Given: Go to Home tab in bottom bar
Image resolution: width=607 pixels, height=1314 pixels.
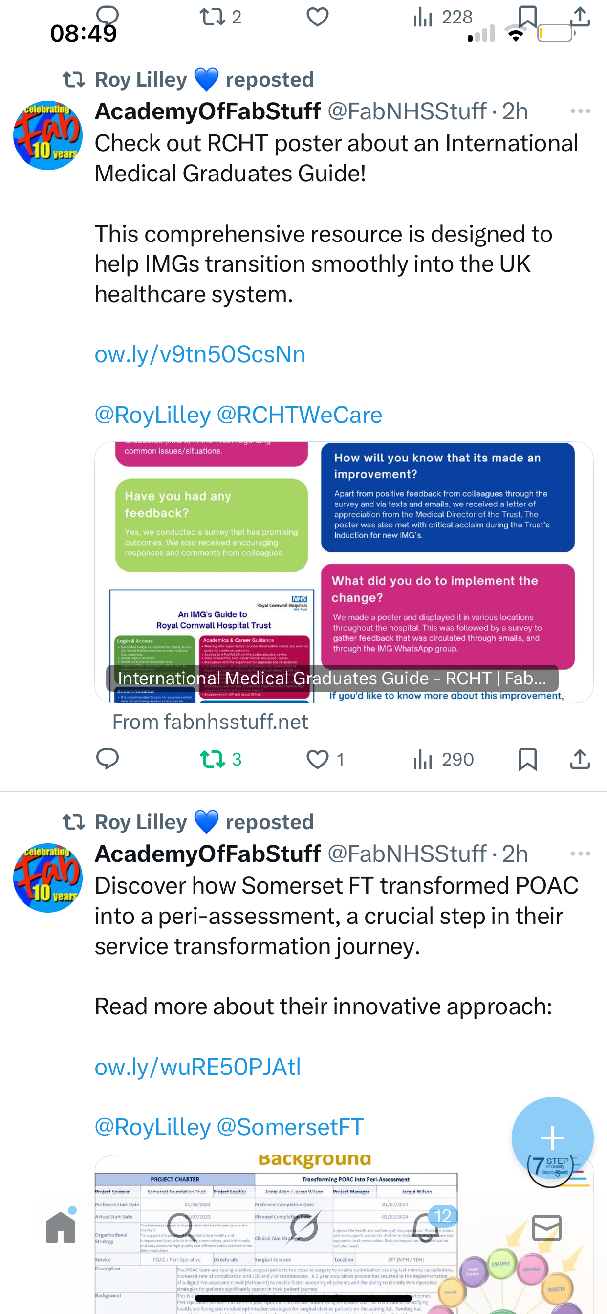Looking at the screenshot, I should coord(61,1226).
